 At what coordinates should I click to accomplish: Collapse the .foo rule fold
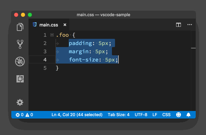pyautogui.click(x=52, y=35)
